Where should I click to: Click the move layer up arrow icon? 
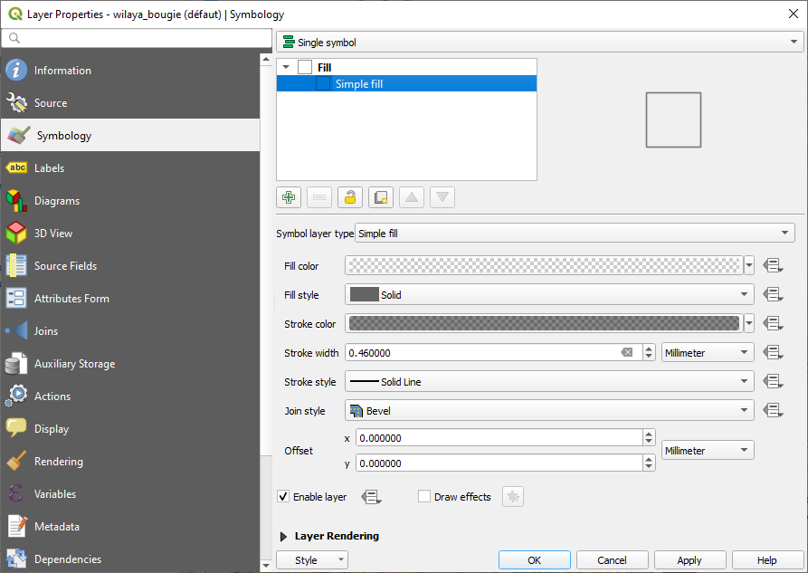[x=412, y=197]
